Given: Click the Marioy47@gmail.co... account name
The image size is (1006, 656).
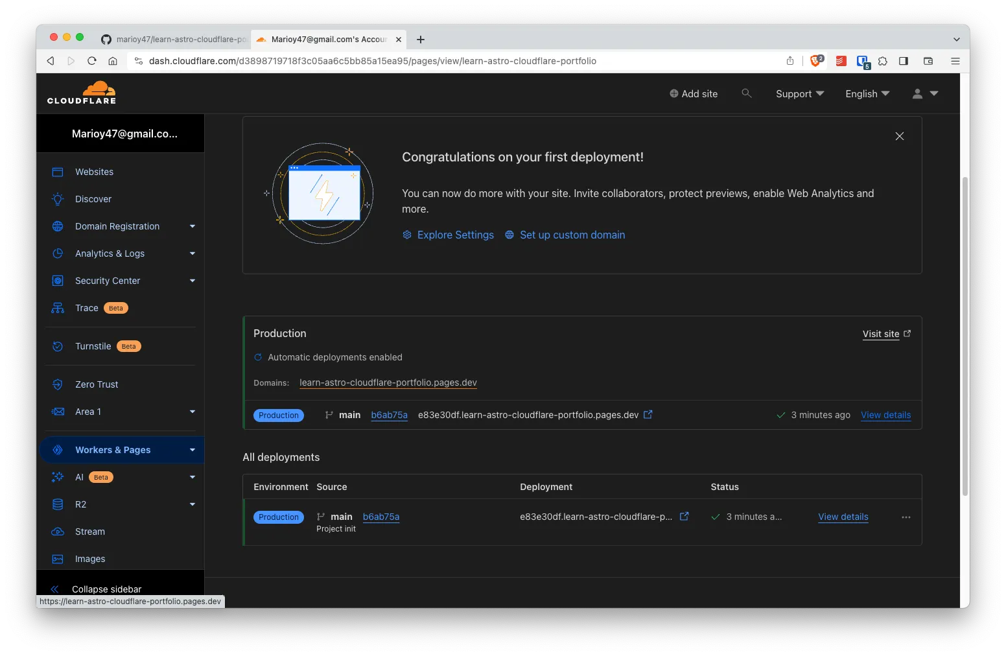Looking at the screenshot, I should (124, 134).
